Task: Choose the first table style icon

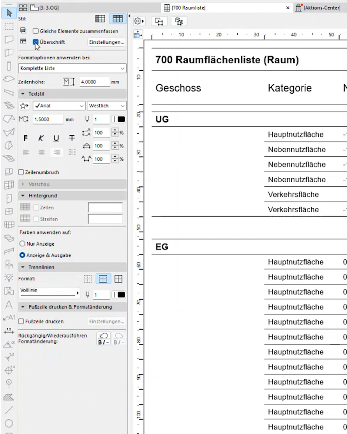Action: 100,19
